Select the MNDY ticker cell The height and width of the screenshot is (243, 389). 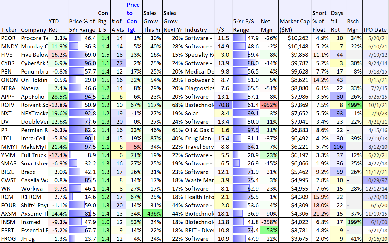pos(10,46)
